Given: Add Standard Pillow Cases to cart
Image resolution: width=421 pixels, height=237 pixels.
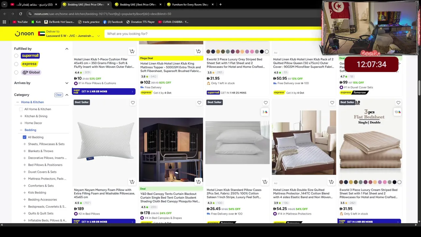Looking at the screenshot, I should click(x=265, y=182).
